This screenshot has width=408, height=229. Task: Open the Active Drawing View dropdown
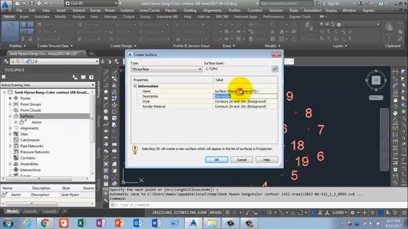(x=48, y=85)
